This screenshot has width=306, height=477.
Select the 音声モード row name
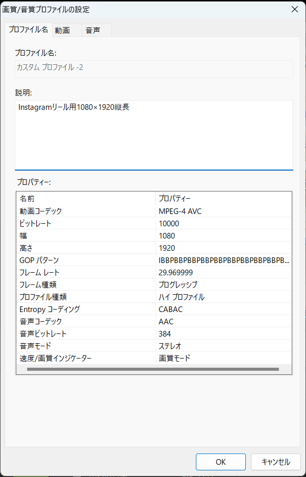[35, 346]
